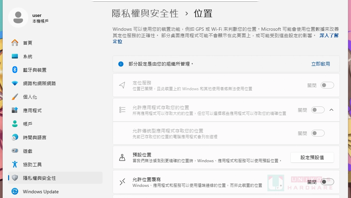Click the Wi-Fi network icon
The width and height of the screenshot is (351, 198).
click(15, 83)
